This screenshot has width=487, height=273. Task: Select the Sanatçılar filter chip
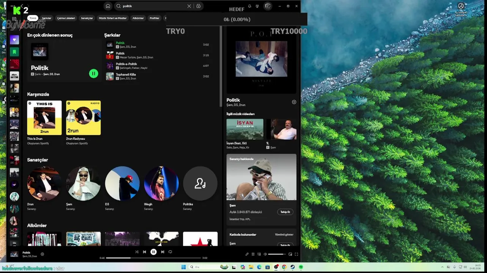(x=87, y=18)
